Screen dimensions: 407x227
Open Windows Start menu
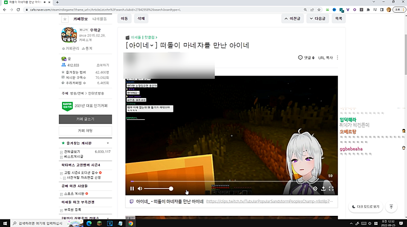pyautogui.click(x=5, y=223)
